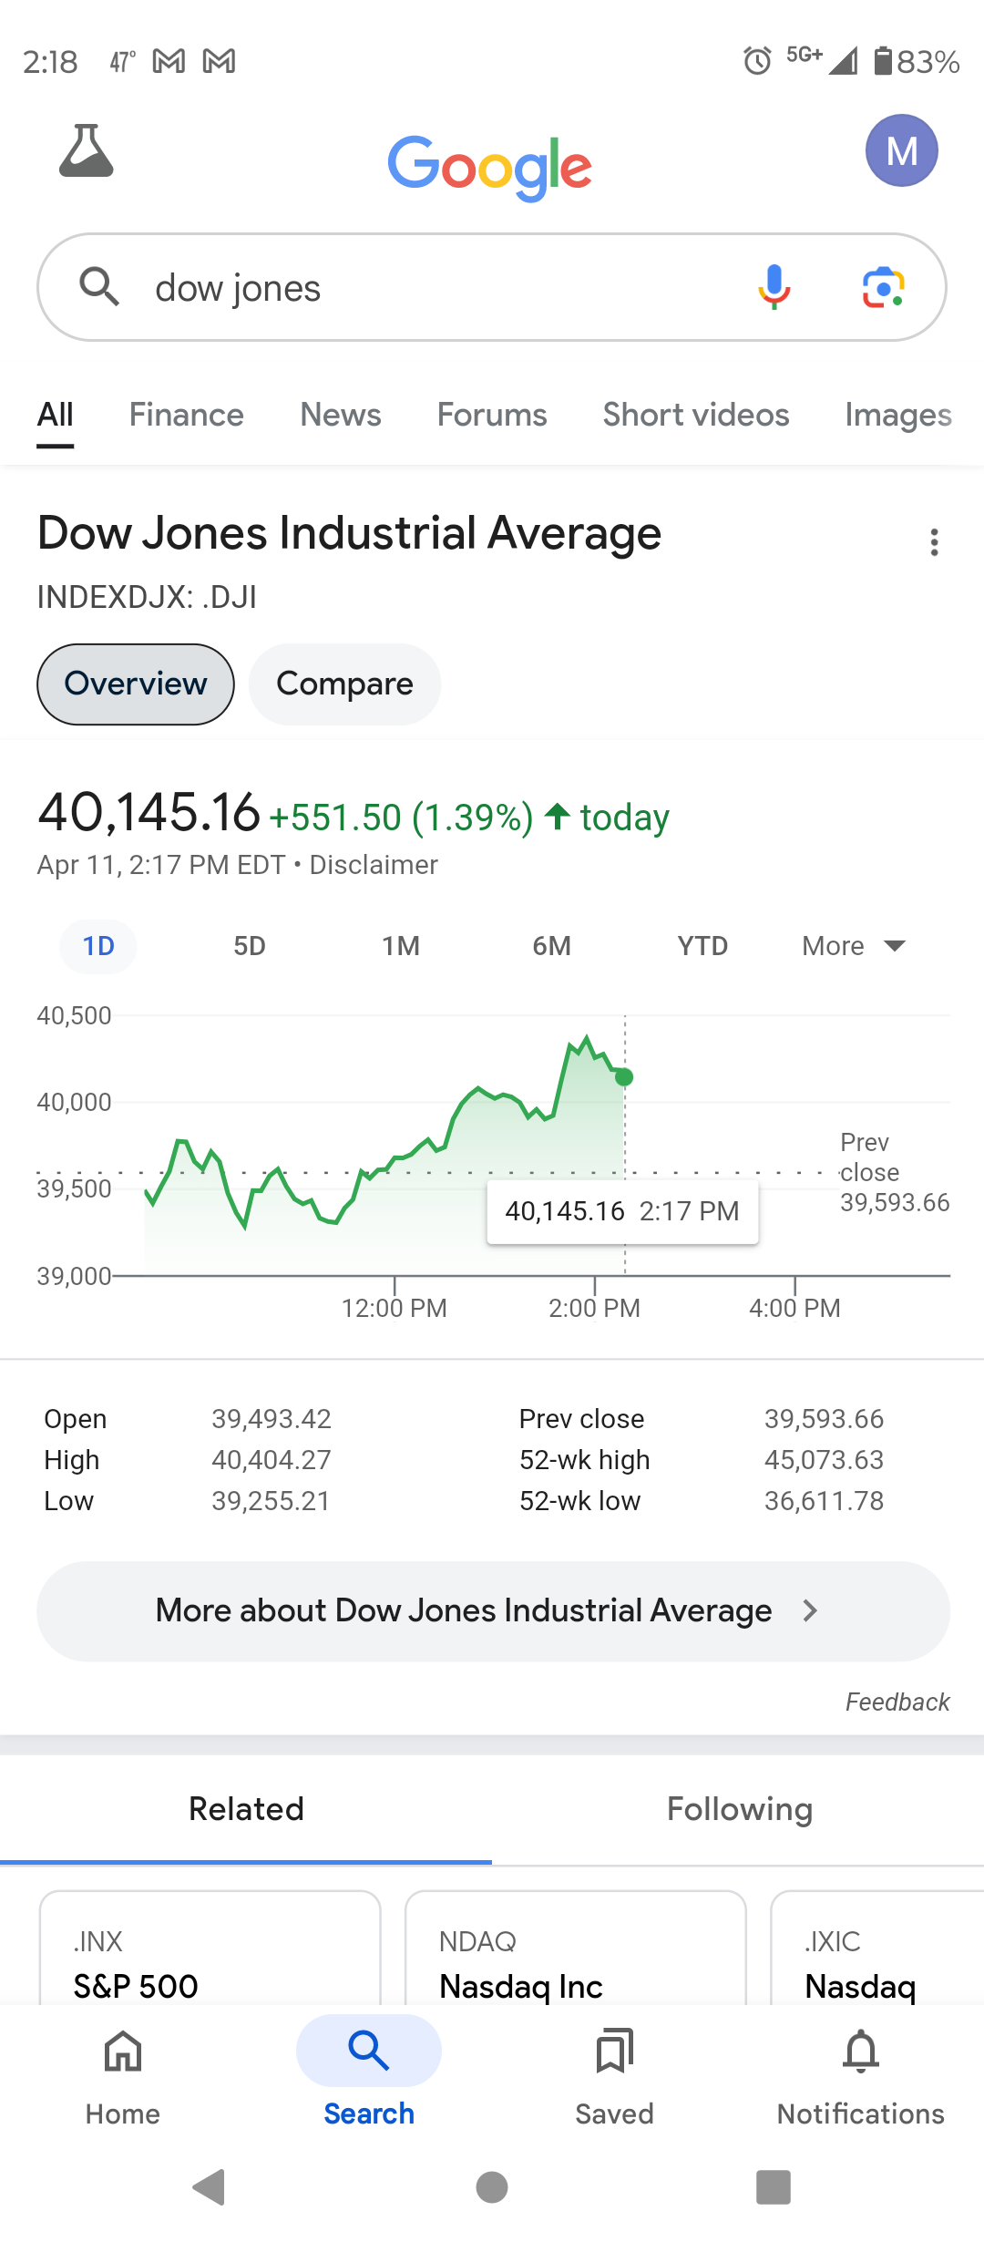Tap the search box with dow jones
The width and height of the screenshot is (984, 2242).
tap(437, 288)
